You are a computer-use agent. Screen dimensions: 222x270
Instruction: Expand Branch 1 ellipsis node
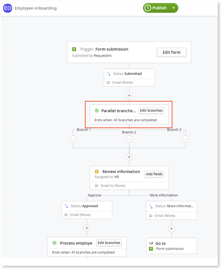pos(73,139)
